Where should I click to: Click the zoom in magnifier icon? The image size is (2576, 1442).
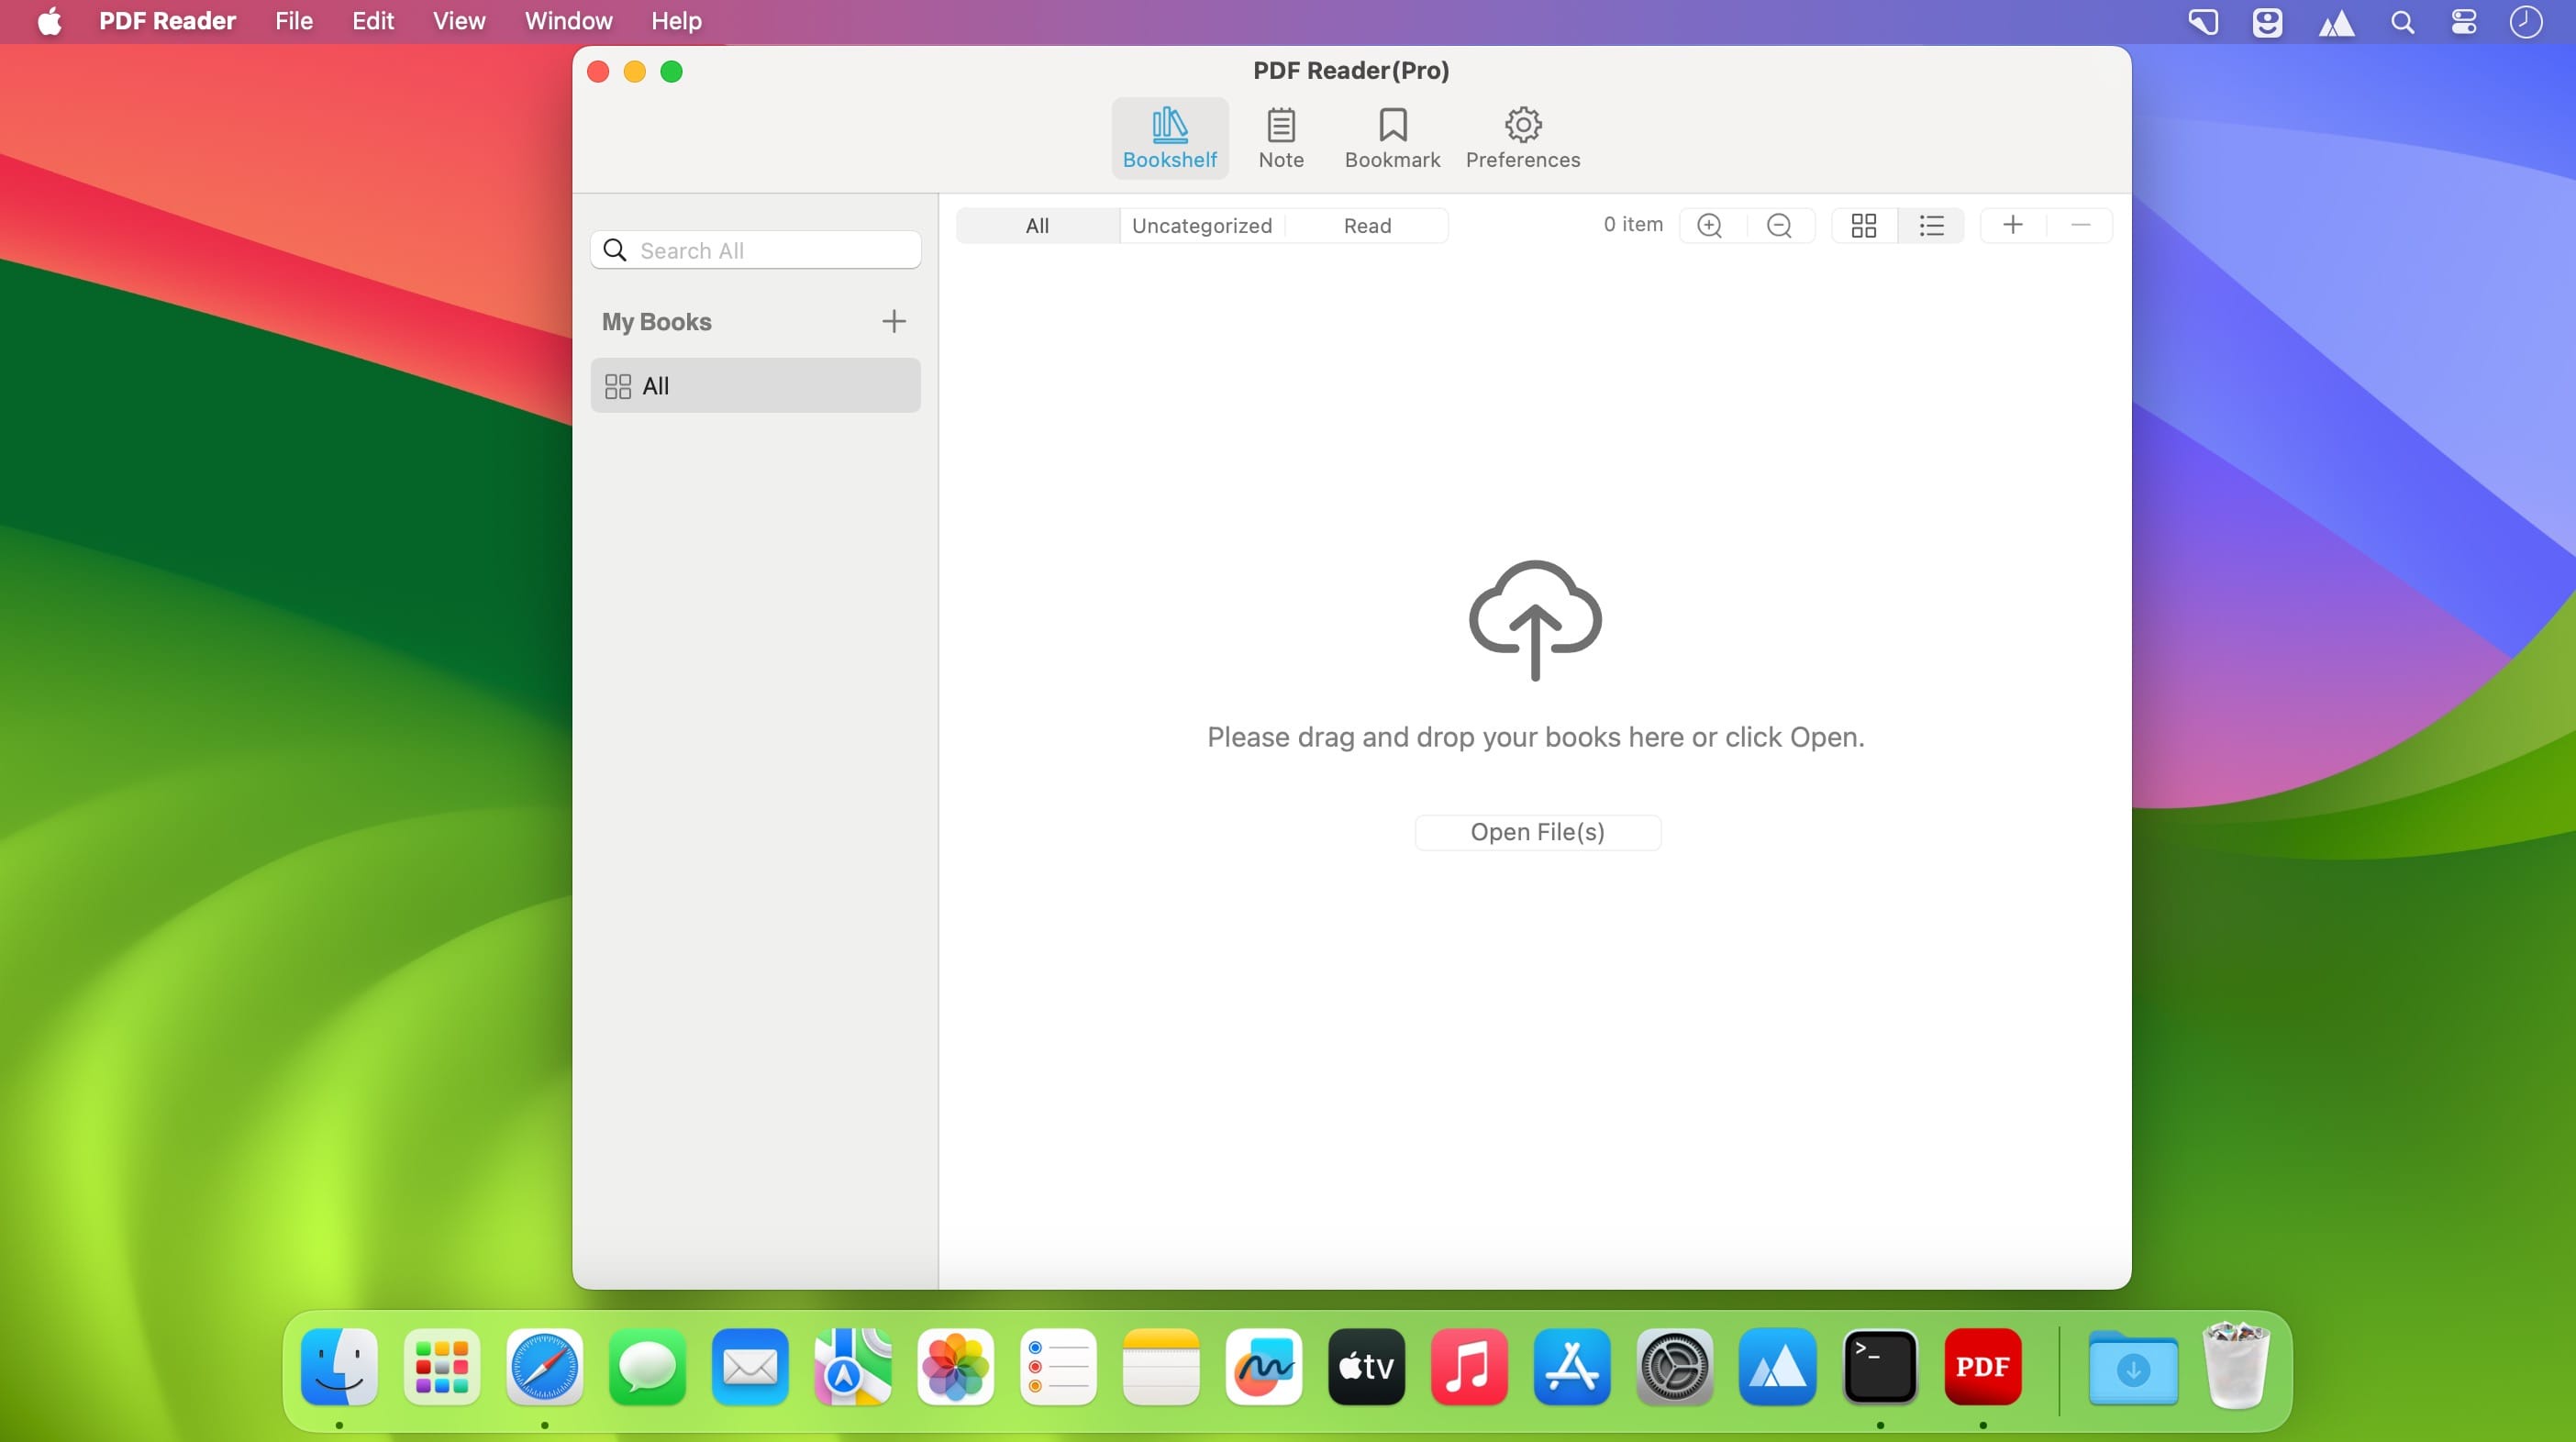[1710, 226]
